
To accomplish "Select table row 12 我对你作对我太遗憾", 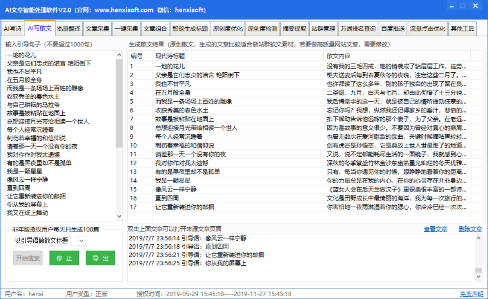I will [305, 163].
